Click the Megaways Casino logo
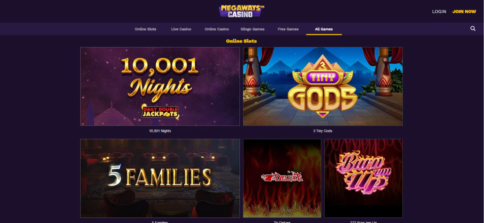The image size is (484, 223). pos(241,11)
